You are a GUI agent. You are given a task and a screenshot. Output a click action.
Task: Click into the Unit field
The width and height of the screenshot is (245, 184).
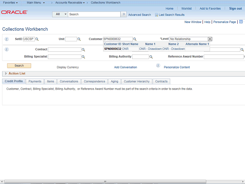[x=71, y=39]
